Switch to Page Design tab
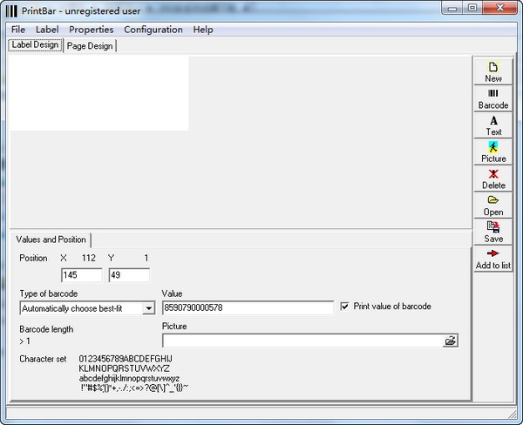 point(90,46)
